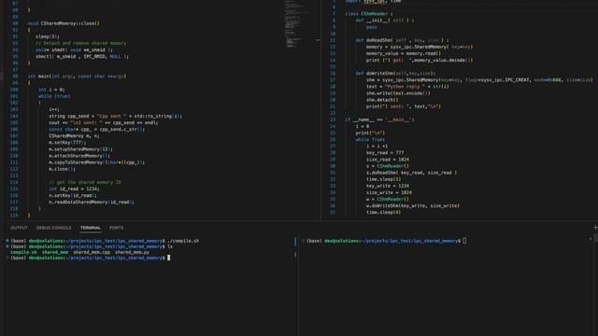
Task: Focus the left terminal prompt cursor
Action: point(169,258)
